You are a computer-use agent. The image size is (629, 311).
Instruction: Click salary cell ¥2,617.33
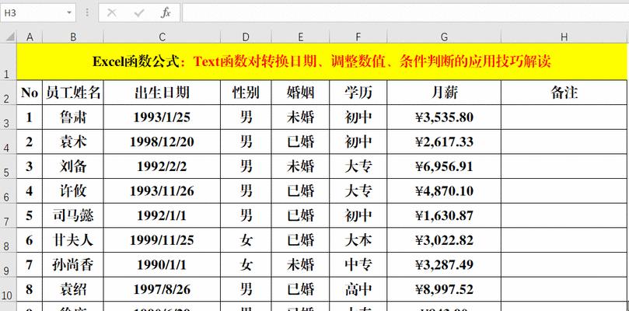click(444, 142)
